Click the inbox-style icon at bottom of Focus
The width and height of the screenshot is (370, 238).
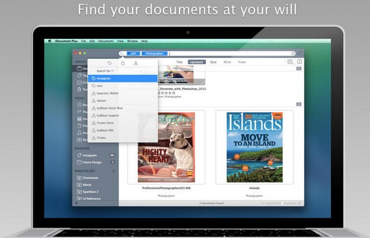point(80,139)
